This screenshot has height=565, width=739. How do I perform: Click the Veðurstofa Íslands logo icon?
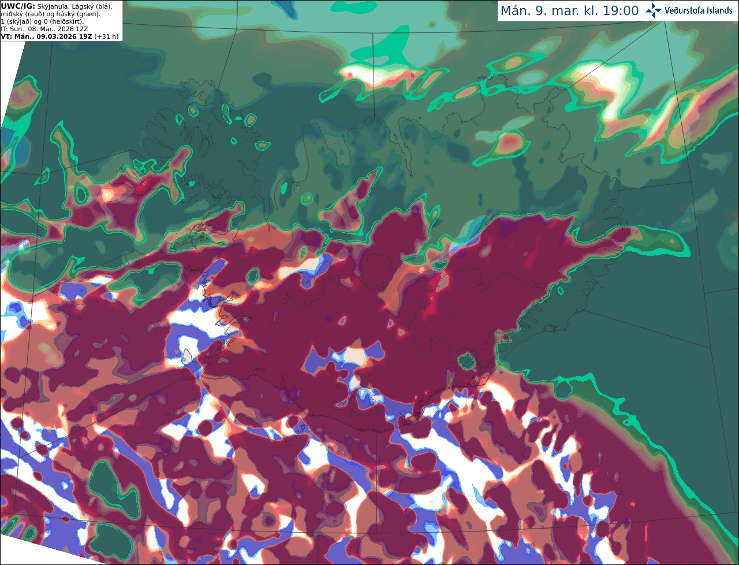654,10
